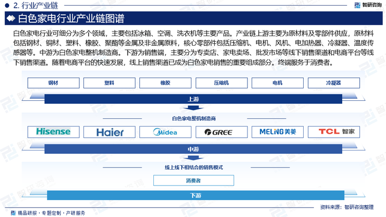Viewport: 386px width, 217px height.
Task: Click the TCL 智家 brand logo
Action: (x=337, y=132)
